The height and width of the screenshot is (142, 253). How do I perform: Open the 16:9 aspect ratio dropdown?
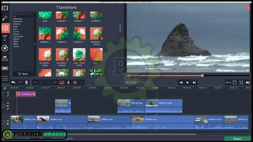point(228,83)
